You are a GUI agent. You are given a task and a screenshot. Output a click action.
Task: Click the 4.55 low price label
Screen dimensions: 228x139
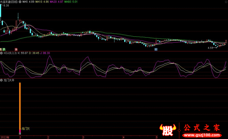pyautogui.click(x=210, y=48)
